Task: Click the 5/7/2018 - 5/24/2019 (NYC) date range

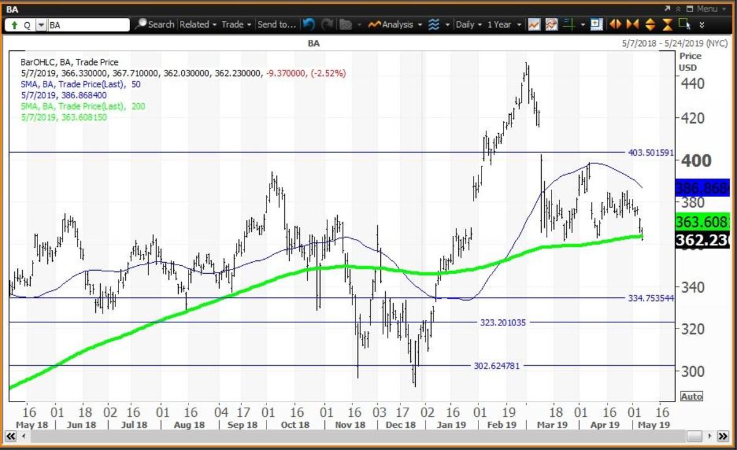Action: tap(674, 44)
